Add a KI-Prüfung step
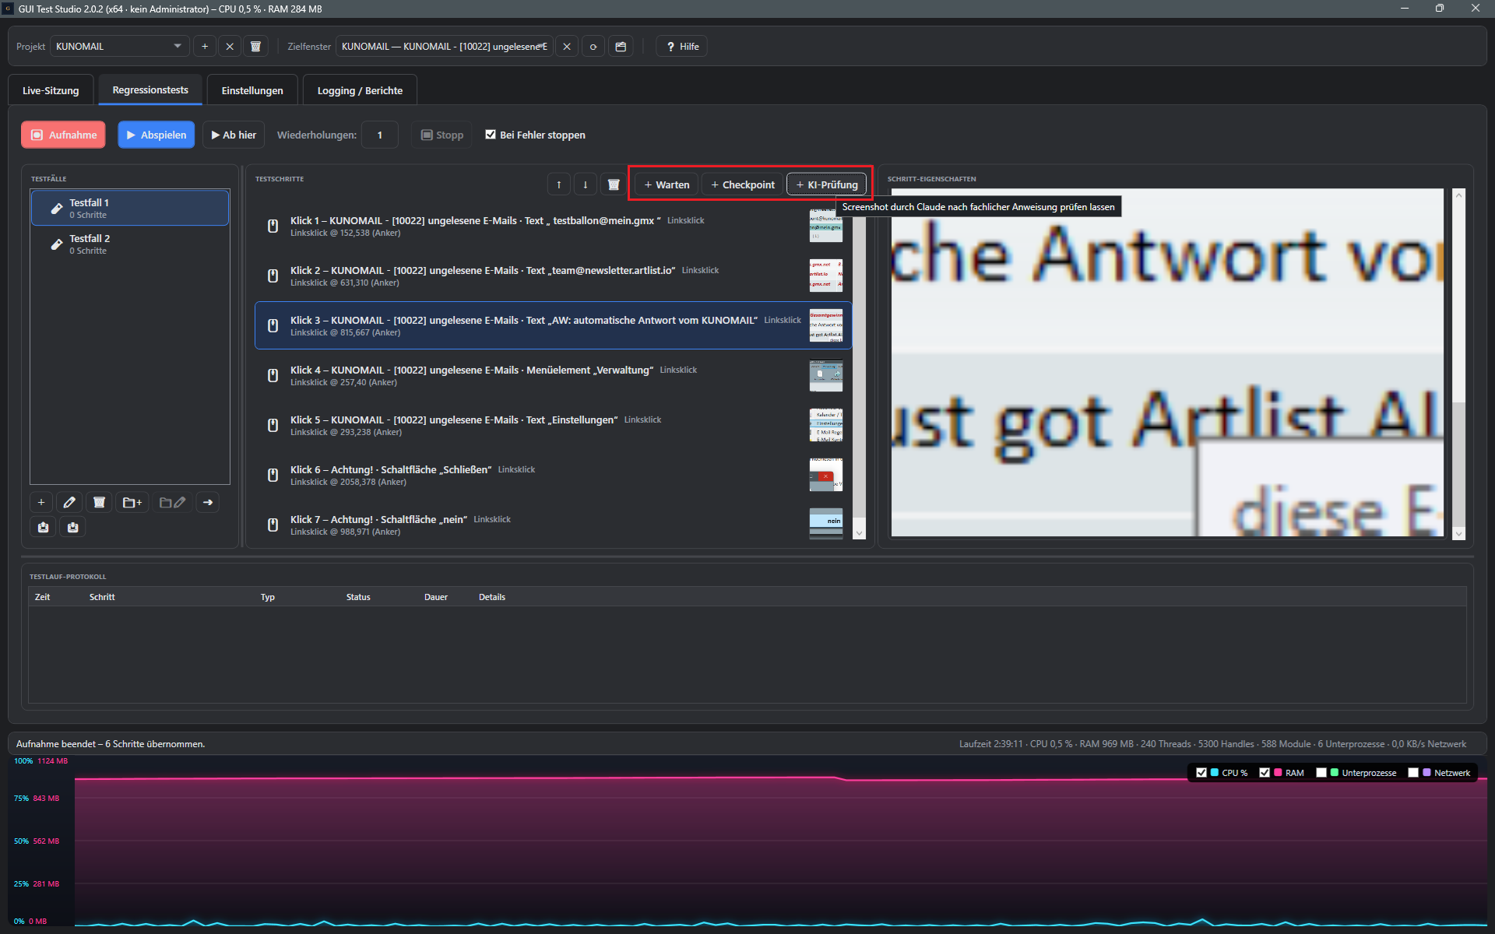 pos(827,184)
